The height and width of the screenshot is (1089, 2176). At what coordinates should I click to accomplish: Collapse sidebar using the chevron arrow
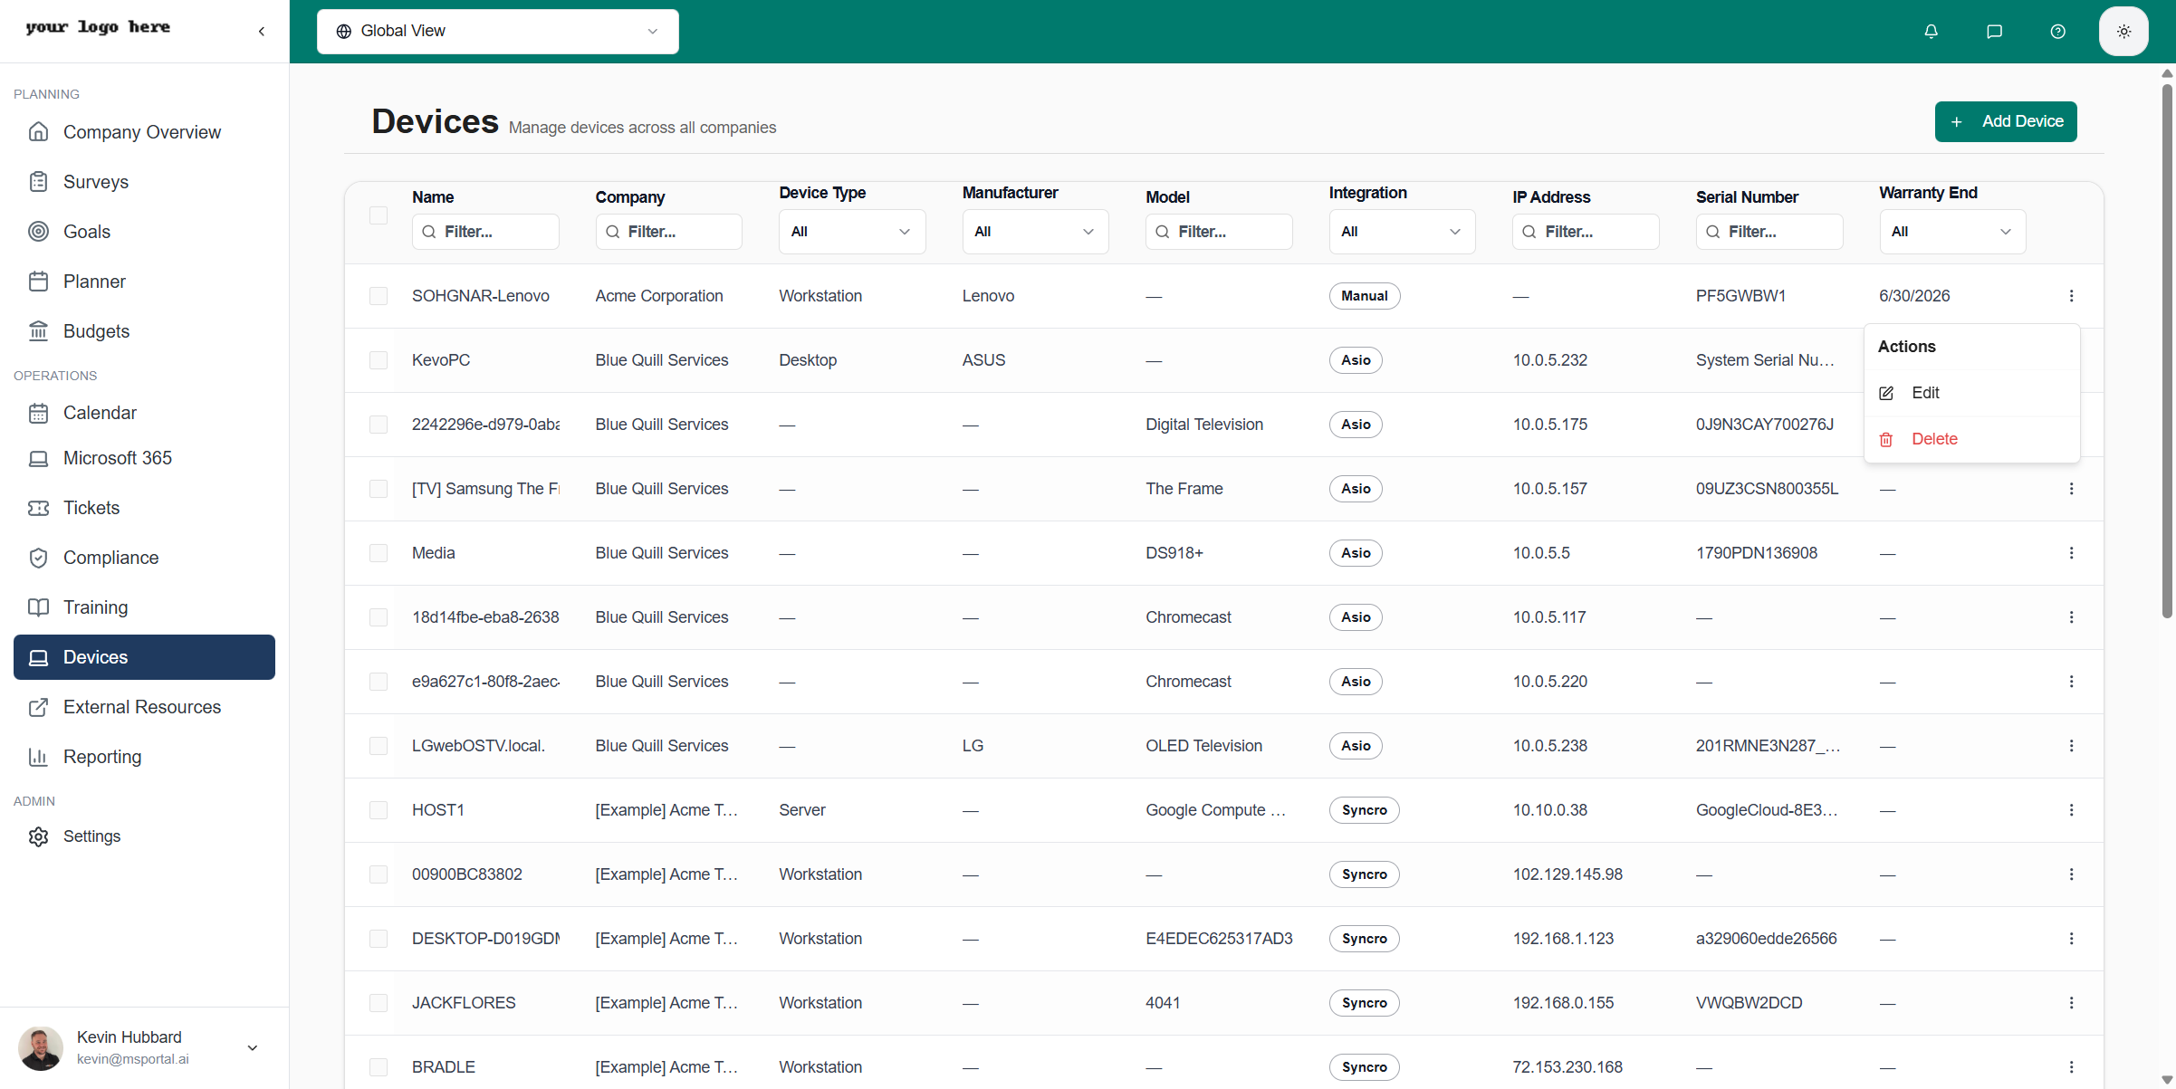coord(262,32)
